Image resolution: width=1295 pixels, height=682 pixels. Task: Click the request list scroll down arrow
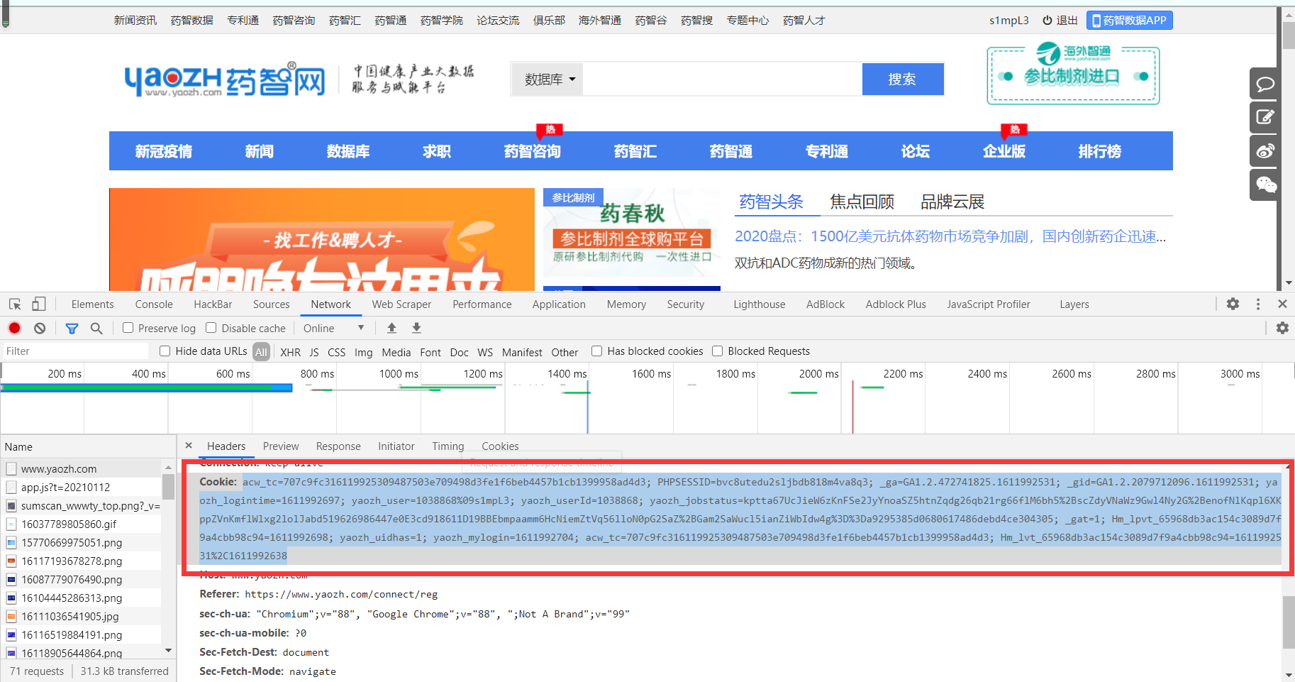pos(168,651)
